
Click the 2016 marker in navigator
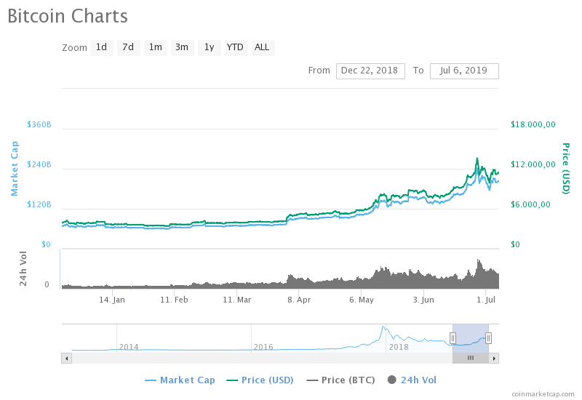(x=263, y=347)
